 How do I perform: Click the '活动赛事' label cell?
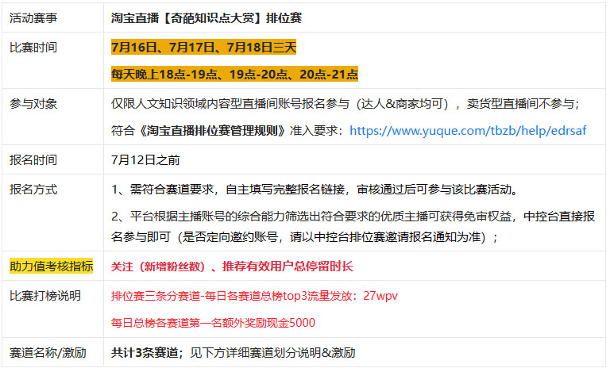[x=33, y=18]
